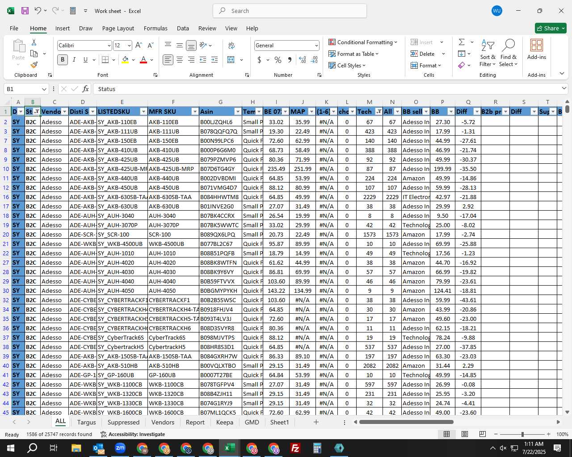The height and width of the screenshot is (457, 572).
Task: Open the Sort & Filter dropdown
Action: point(488,53)
